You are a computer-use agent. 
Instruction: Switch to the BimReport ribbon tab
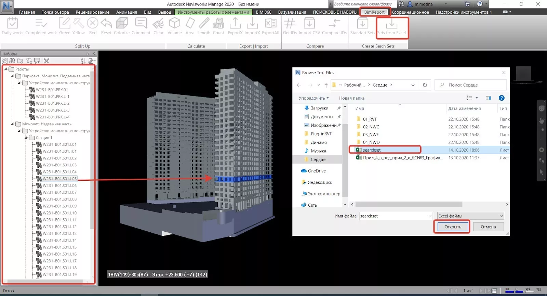374,12
